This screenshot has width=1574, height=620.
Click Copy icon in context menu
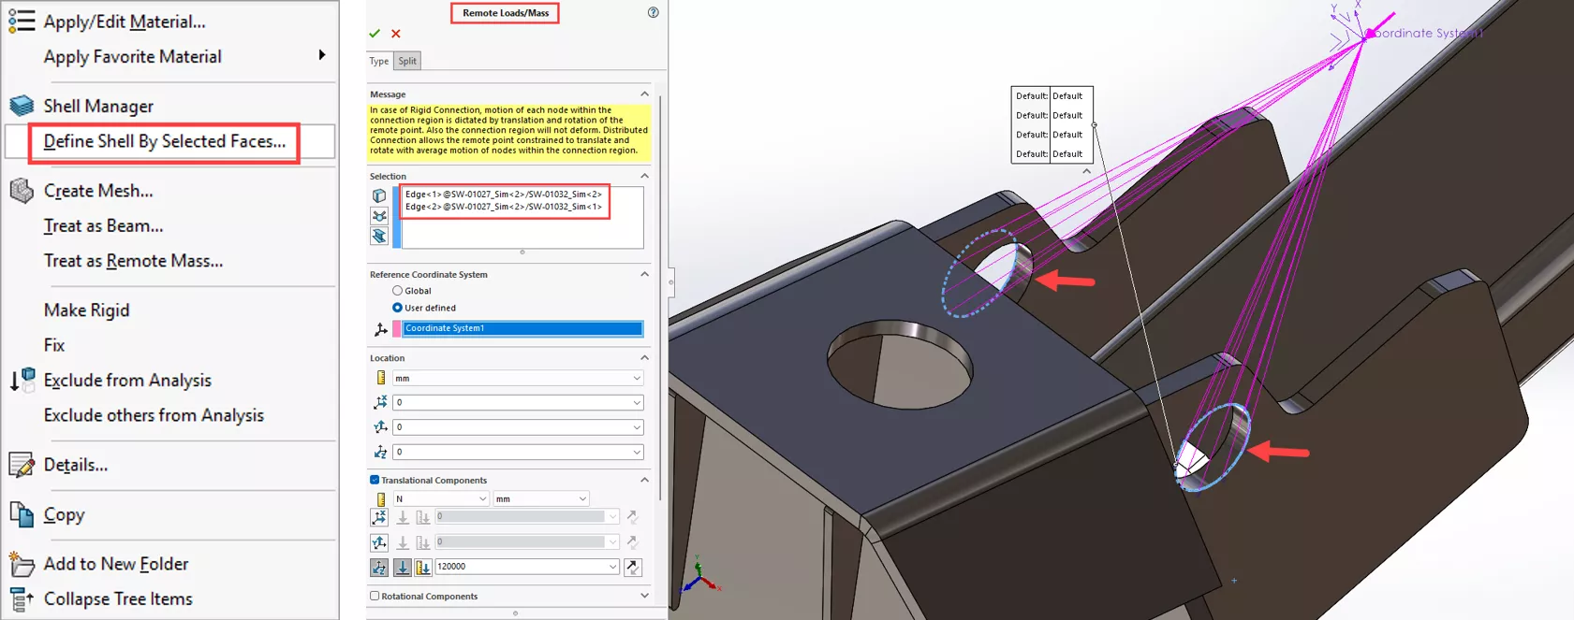(22, 514)
